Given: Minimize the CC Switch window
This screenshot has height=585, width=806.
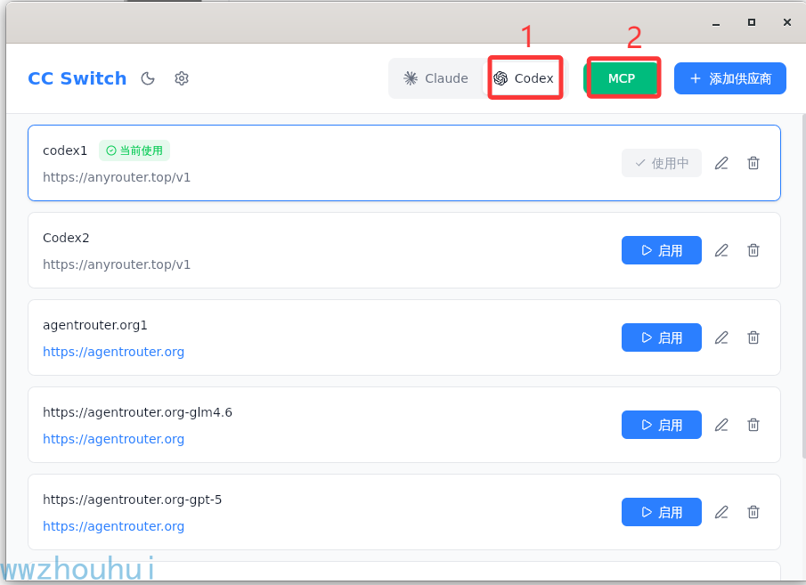Looking at the screenshot, I should 716,22.
